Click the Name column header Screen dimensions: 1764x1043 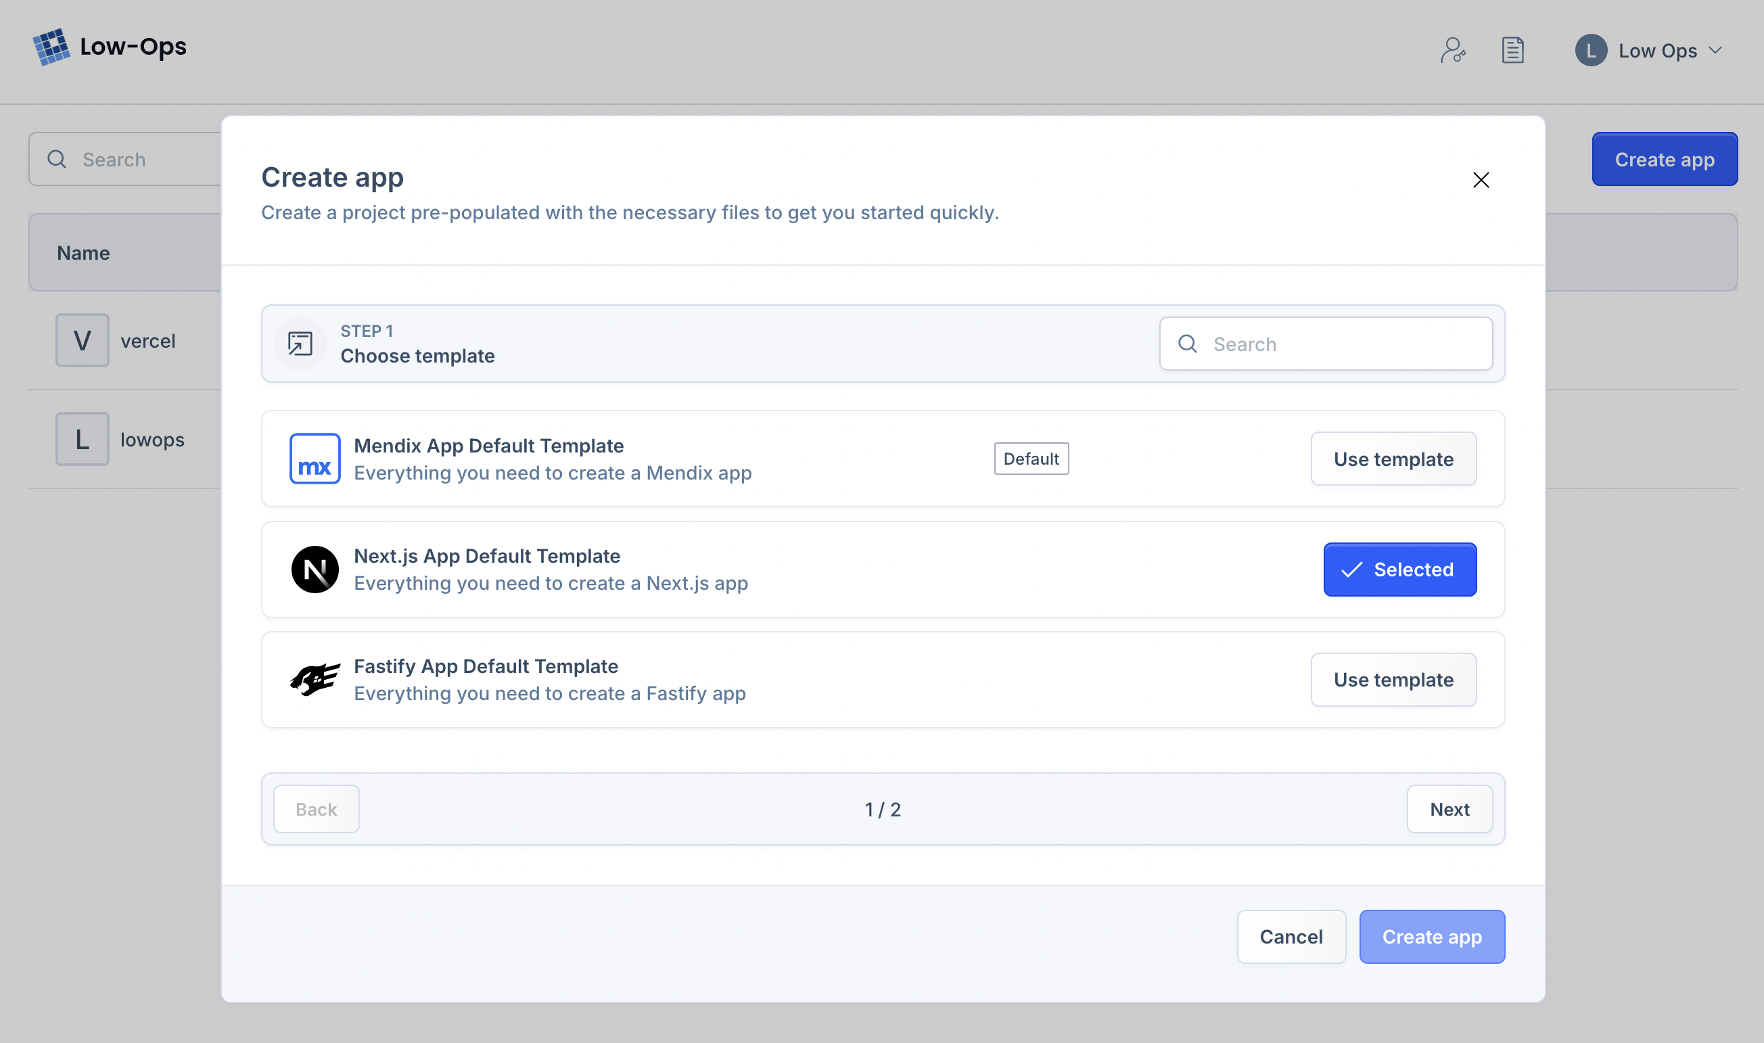tap(84, 253)
